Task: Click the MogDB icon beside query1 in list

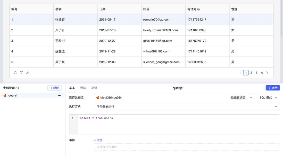Action: (x=5, y=96)
